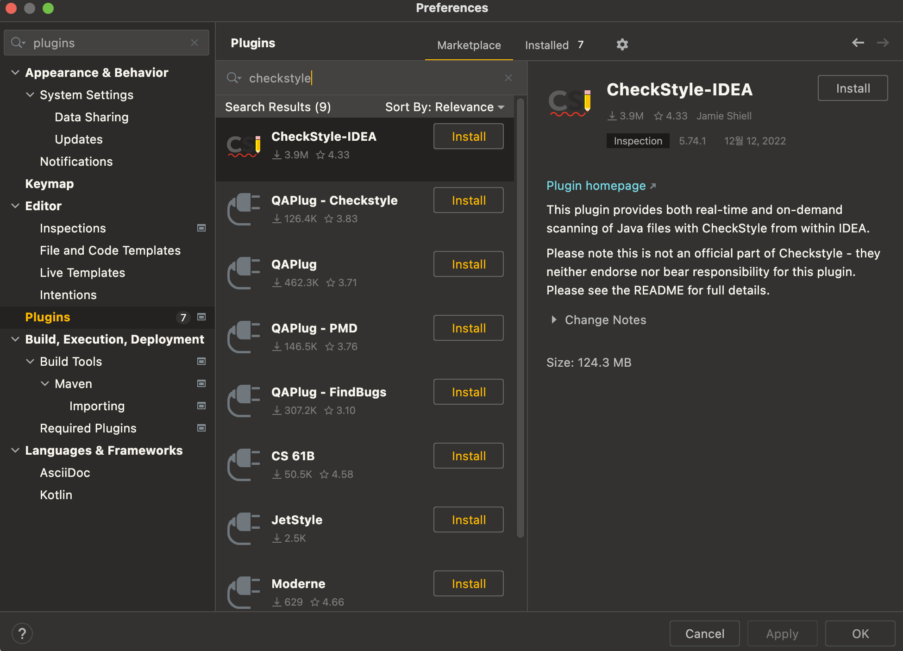Clear the plugins settings search box
This screenshot has width=903, height=651.
click(194, 43)
